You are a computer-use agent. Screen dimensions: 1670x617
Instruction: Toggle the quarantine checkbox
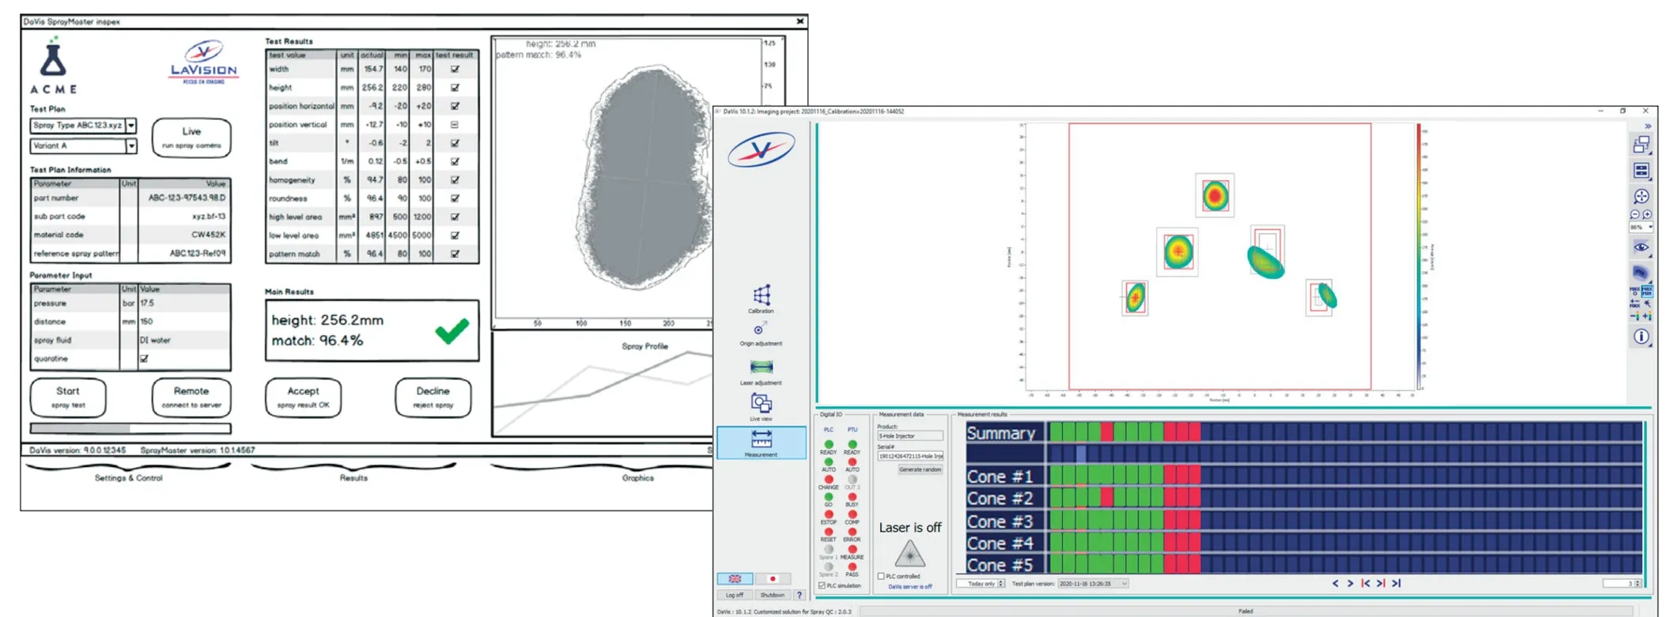[x=144, y=359]
